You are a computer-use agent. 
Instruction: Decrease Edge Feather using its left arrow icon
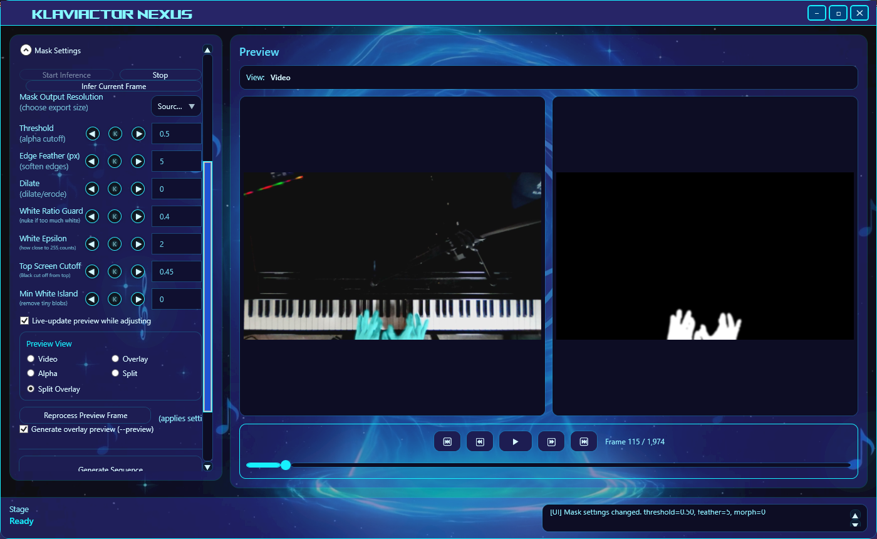coord(92,161)
